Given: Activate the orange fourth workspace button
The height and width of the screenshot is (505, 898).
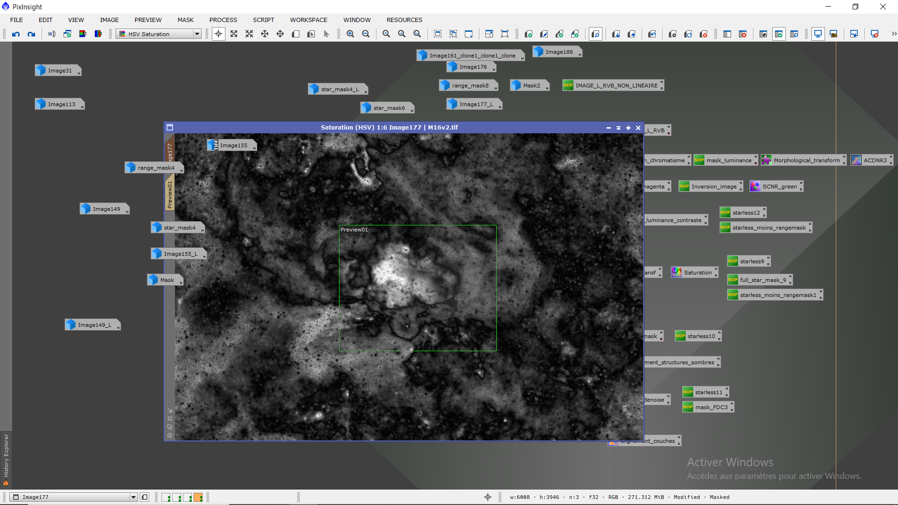Looking at the screenshot, I should coord(198,498).
